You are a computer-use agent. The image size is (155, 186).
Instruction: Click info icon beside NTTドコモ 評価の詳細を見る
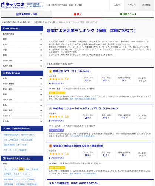(x=50, y=83)
